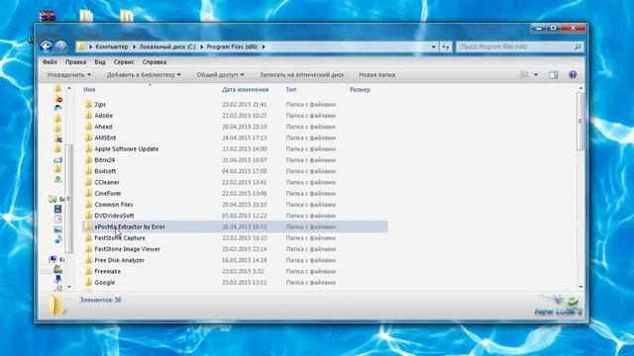
Task: Click the file list vertical scrollbar thumb
Action: point(581,121)
